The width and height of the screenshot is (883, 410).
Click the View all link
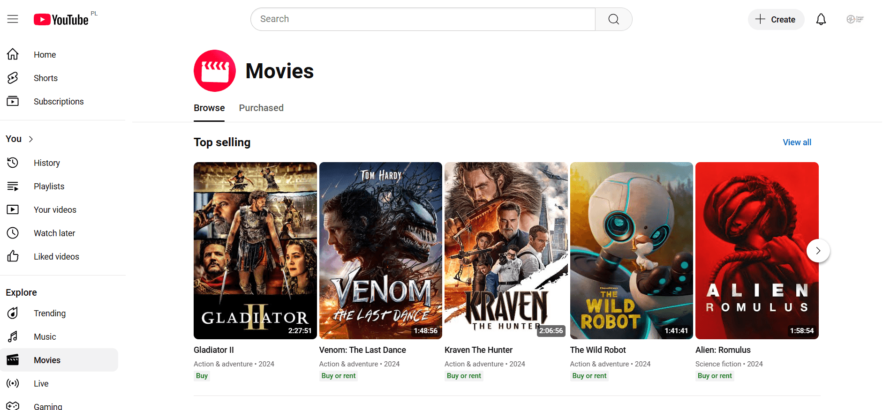(x=797, y=142)
